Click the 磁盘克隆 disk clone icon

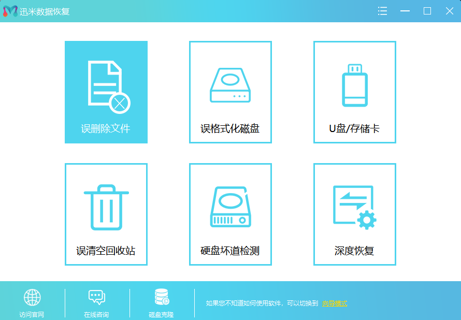pyautogui.click(x=161, y=296)
